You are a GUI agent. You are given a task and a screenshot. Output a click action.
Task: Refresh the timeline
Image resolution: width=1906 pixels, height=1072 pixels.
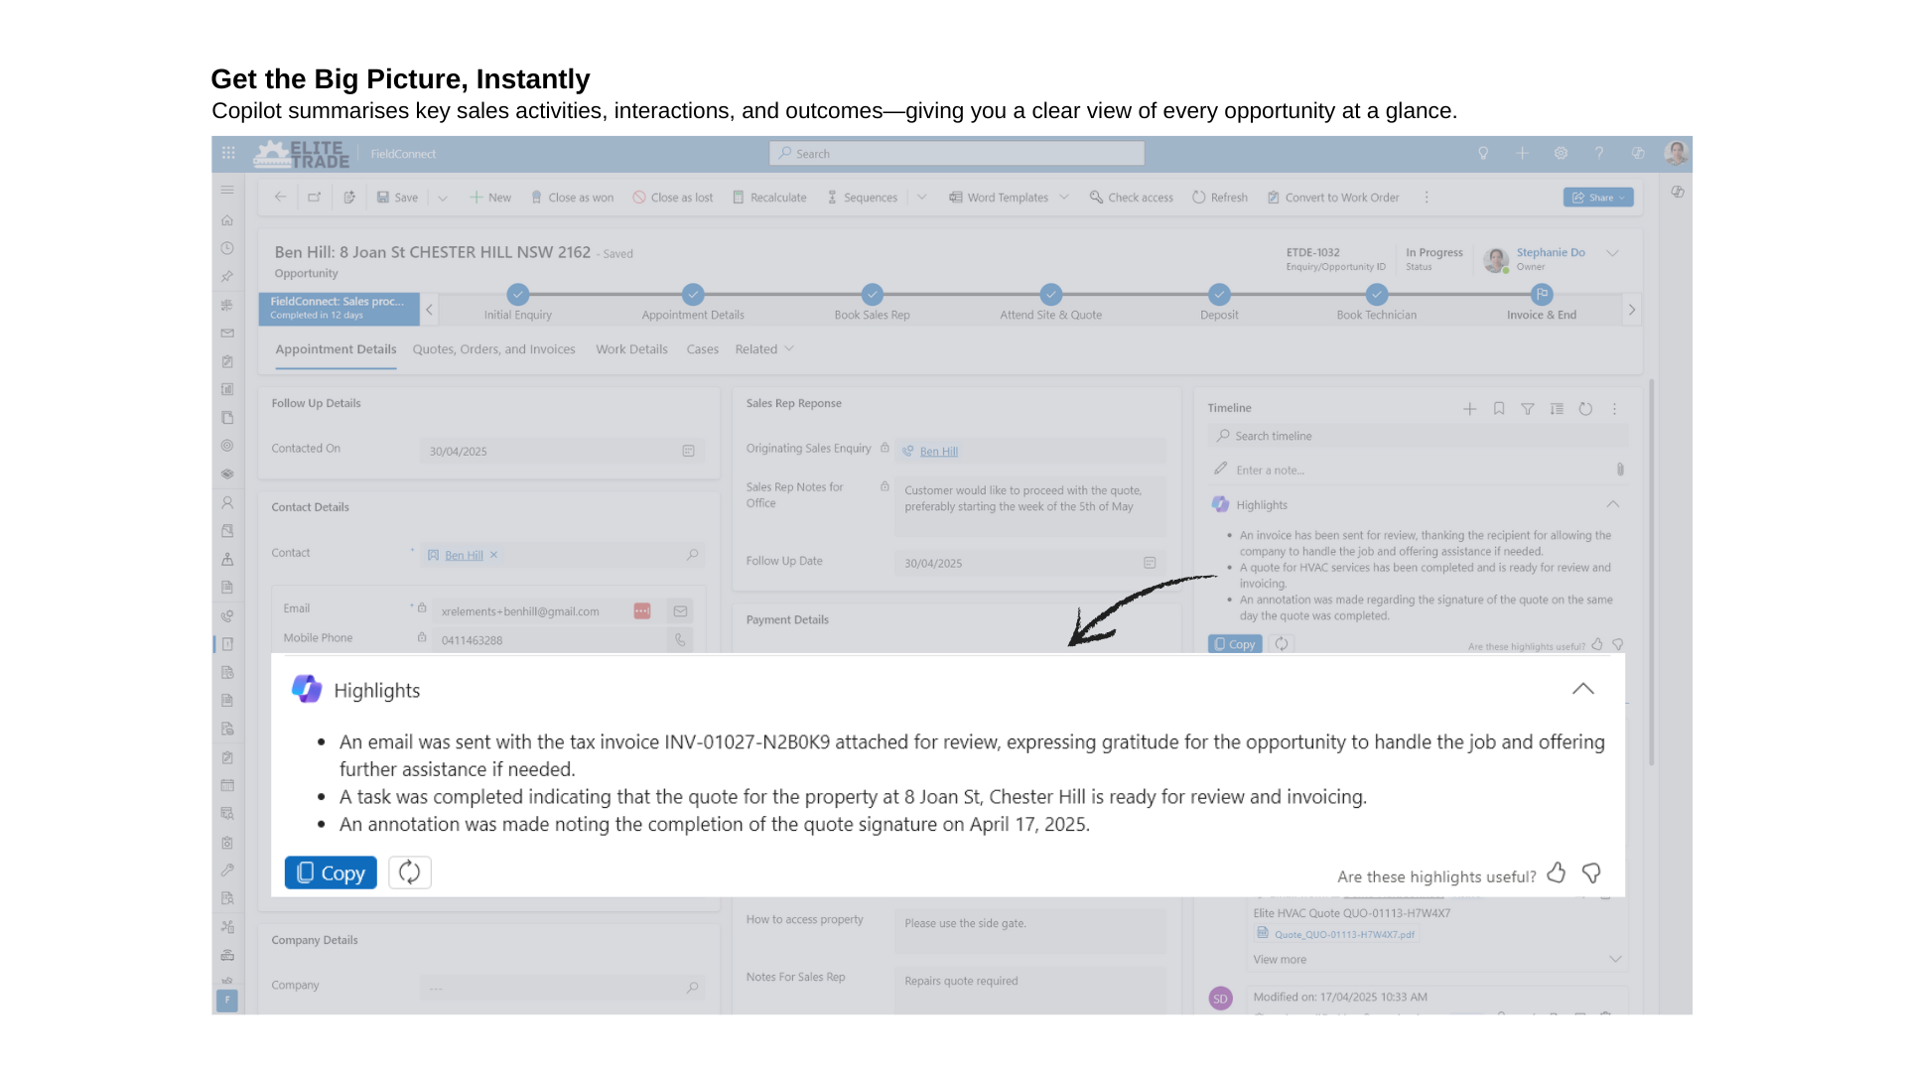tap(1585, 408)
